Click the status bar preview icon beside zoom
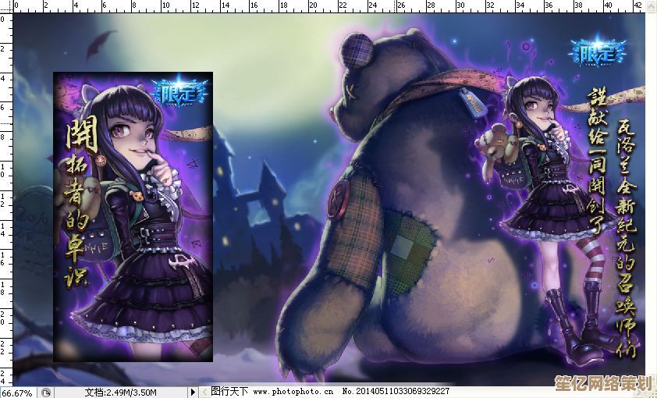Image resolution: width=657 pixels, height=398 pixels. click(x=46, y=393)
